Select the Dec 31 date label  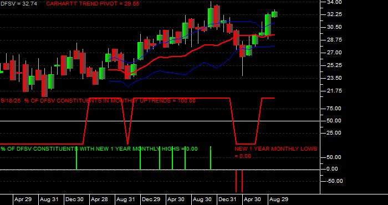228,199
